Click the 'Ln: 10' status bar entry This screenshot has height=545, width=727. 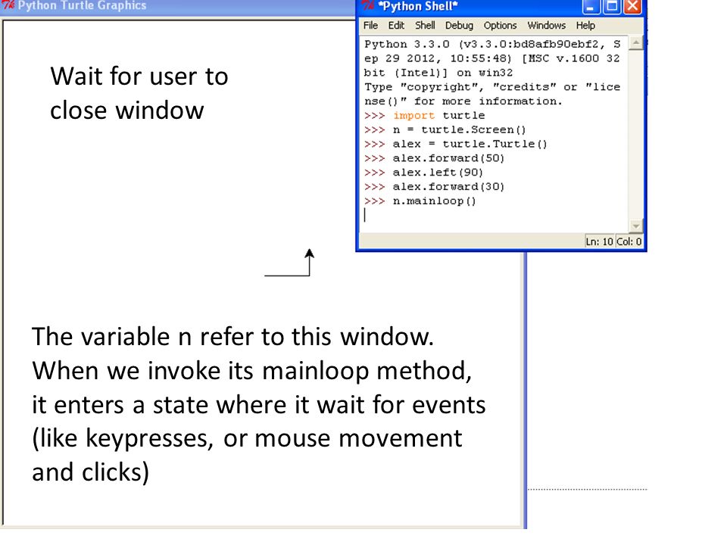599,241
